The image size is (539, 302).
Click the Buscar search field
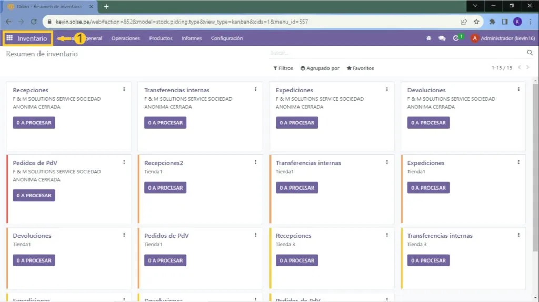click(x=397, y=53)
